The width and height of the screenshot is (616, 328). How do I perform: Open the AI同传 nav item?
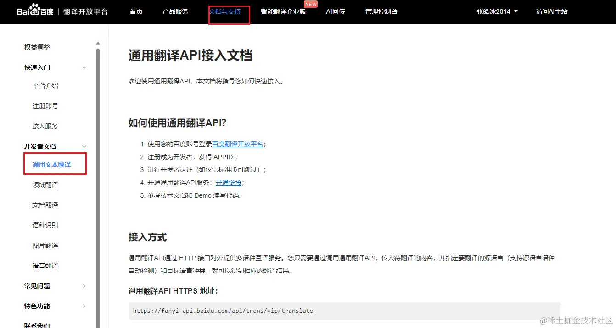336,11
